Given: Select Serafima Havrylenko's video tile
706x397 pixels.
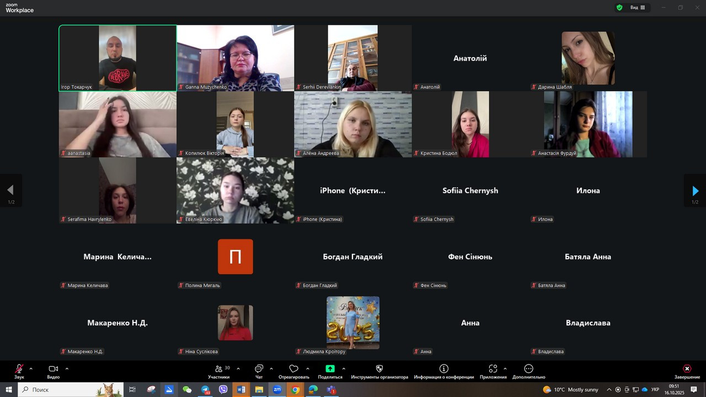Looking at the screenshot, I should (118, 190).
